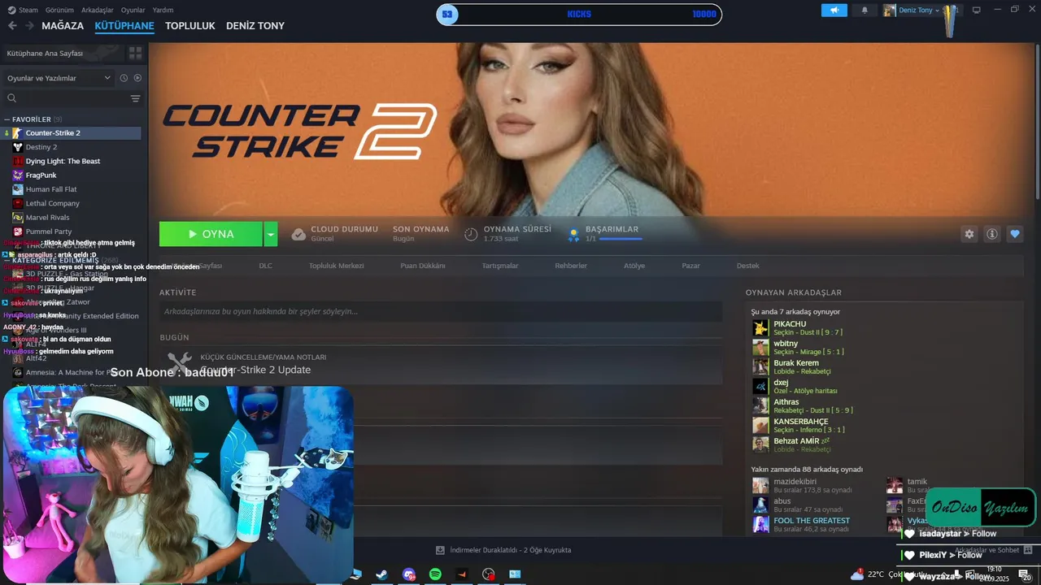
Task: Toggle the library grid view icon
Action: point(135,53)
